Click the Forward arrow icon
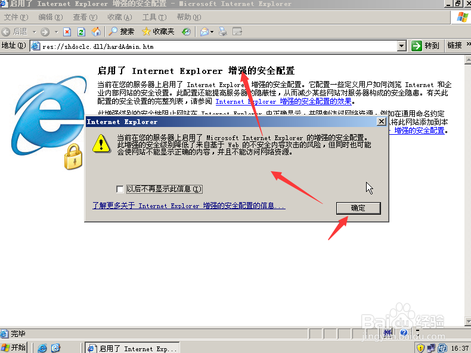Image resolution: width=471 pixels, height=353 pixels. click(x=45, y=32)
